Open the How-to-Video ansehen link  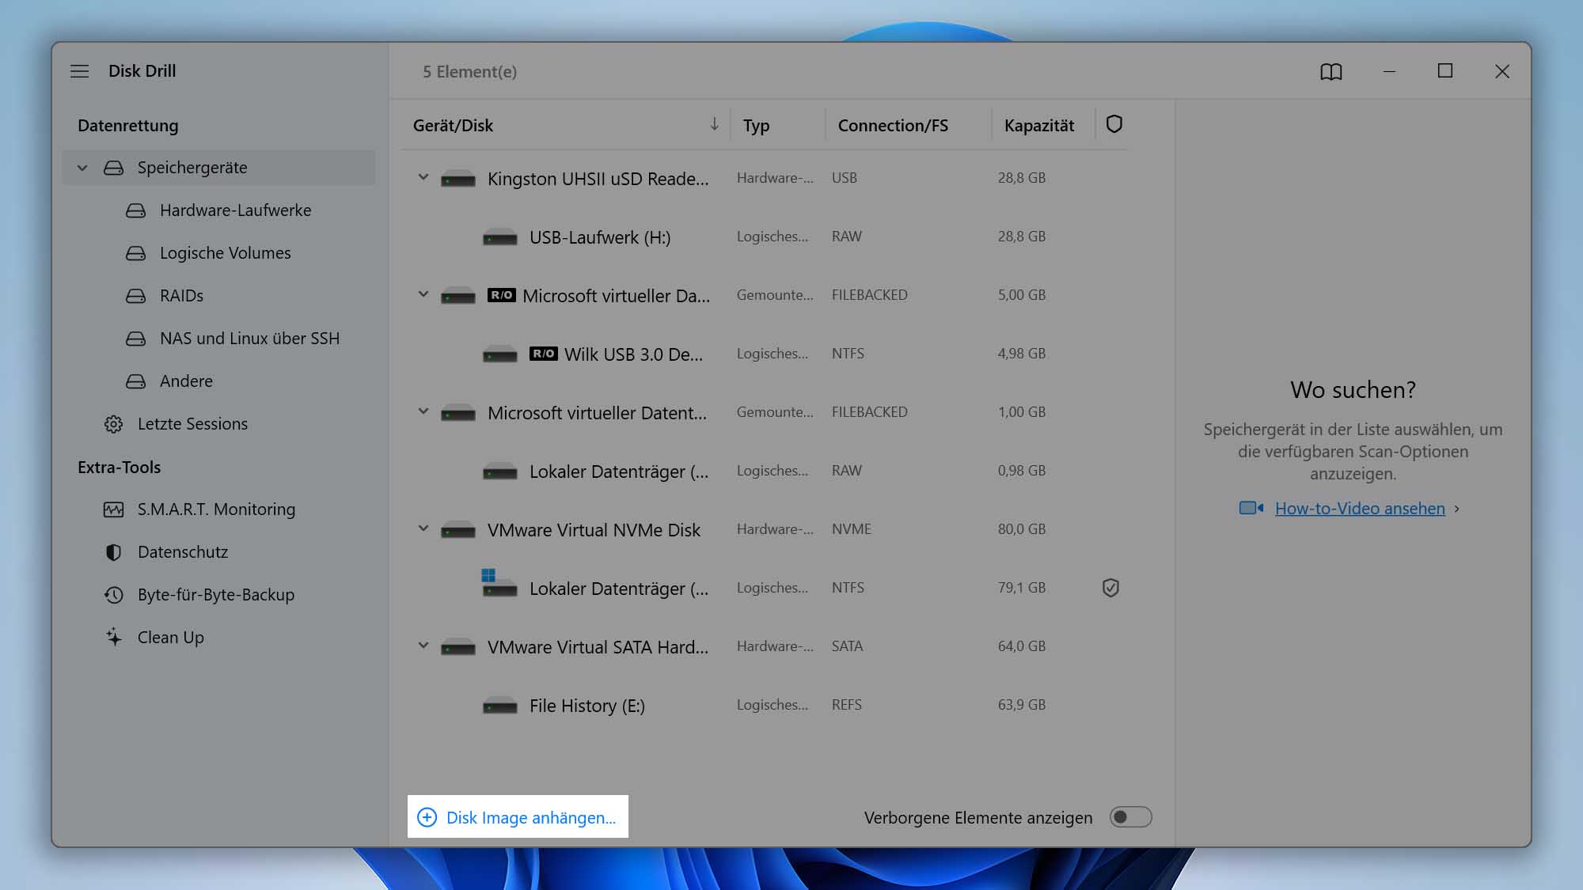click(x=1360, y=509)
